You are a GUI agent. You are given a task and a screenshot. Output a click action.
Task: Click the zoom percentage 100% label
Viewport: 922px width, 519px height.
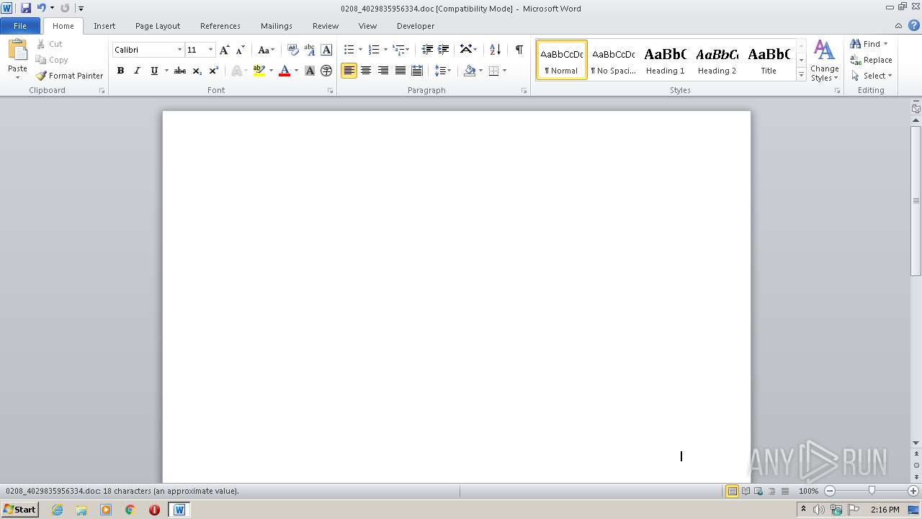click(x=809, y=491)
